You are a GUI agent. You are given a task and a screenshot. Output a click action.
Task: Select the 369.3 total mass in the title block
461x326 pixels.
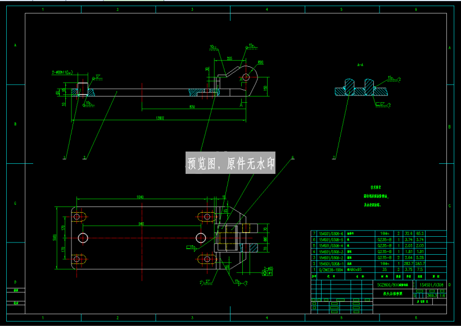[432, 296]
